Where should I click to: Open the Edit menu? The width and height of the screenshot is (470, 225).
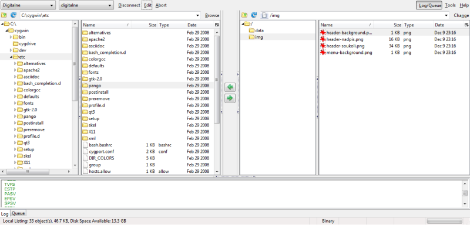tap(147, 5)
